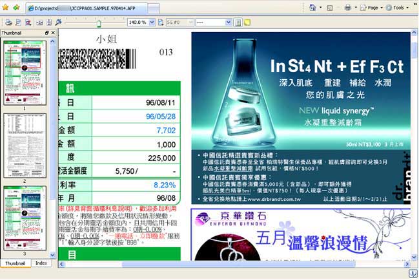Click the viewer toolbar print icon
Image resolution: width=419 pixels, height=280 pixels.
click(x=8, y=23)
